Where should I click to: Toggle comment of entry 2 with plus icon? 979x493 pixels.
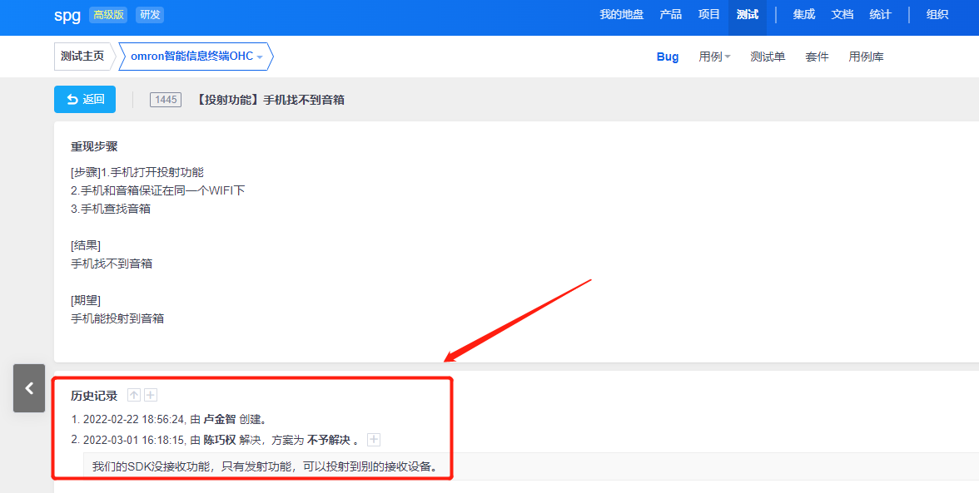373,440
